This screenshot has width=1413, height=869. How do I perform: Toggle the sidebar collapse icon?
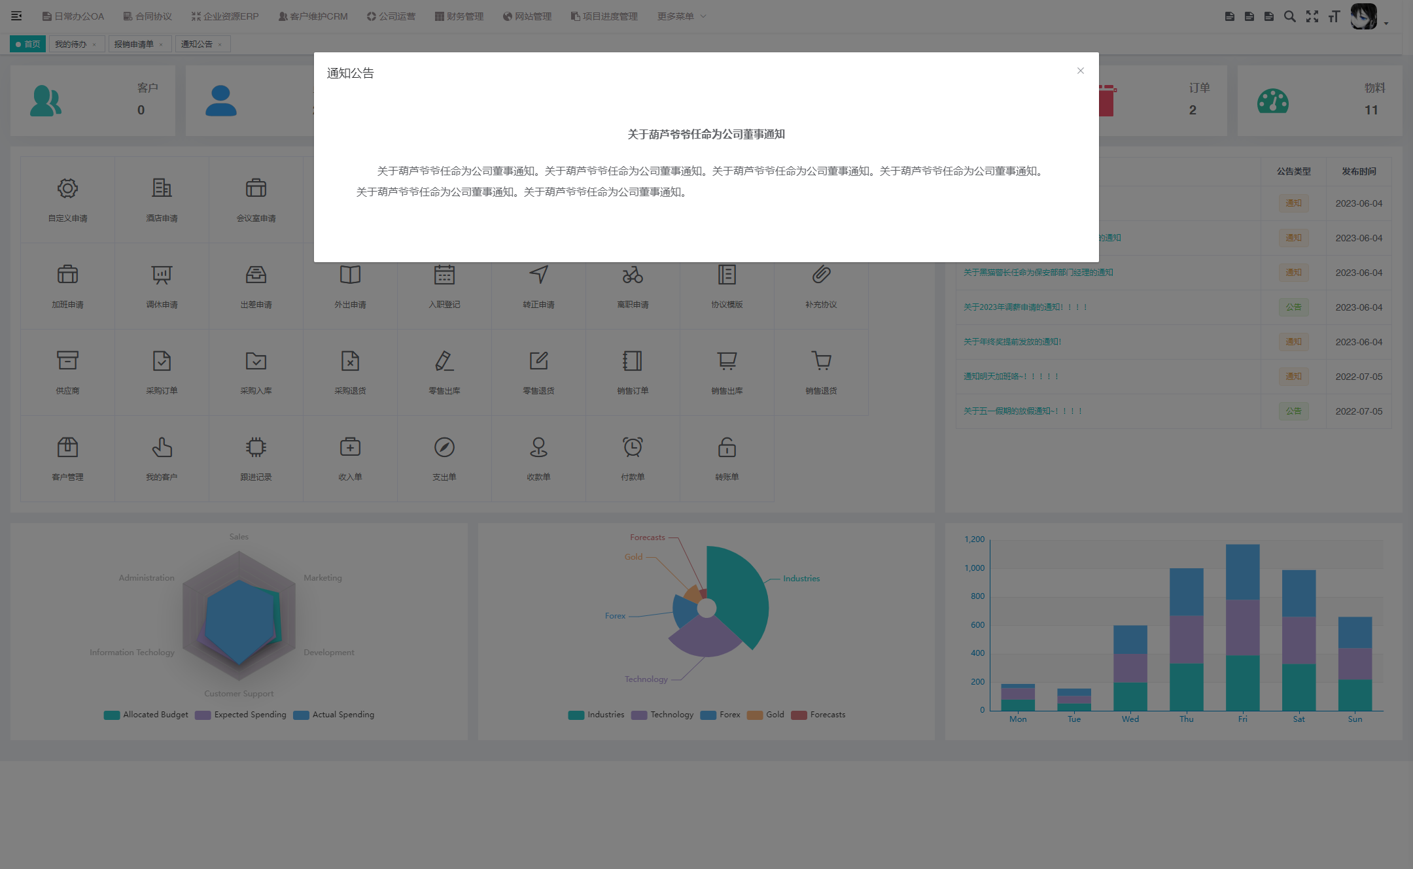[16, 16]
